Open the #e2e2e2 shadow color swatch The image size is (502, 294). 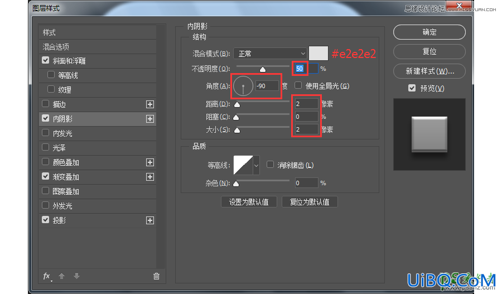coord(318,53)
